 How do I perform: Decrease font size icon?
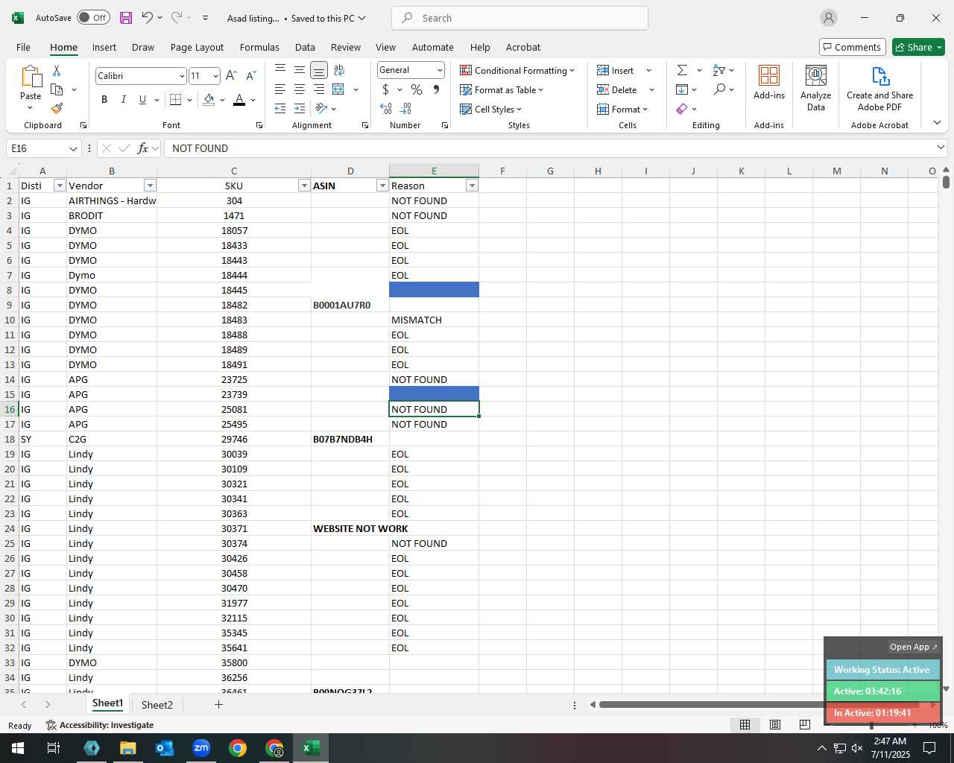pyautogui.click(x=251, y=75)
